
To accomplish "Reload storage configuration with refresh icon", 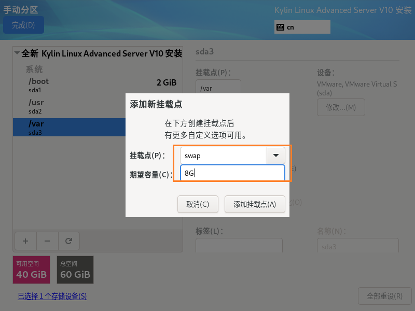I will pos(69,241).
